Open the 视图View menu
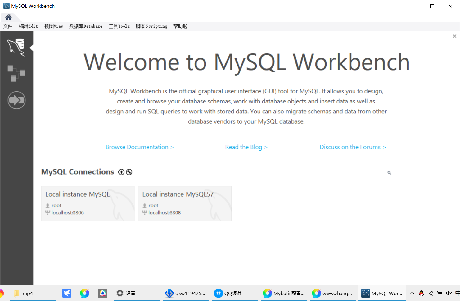The width and height of the screenshot is (460, 301). pos(54,26)
